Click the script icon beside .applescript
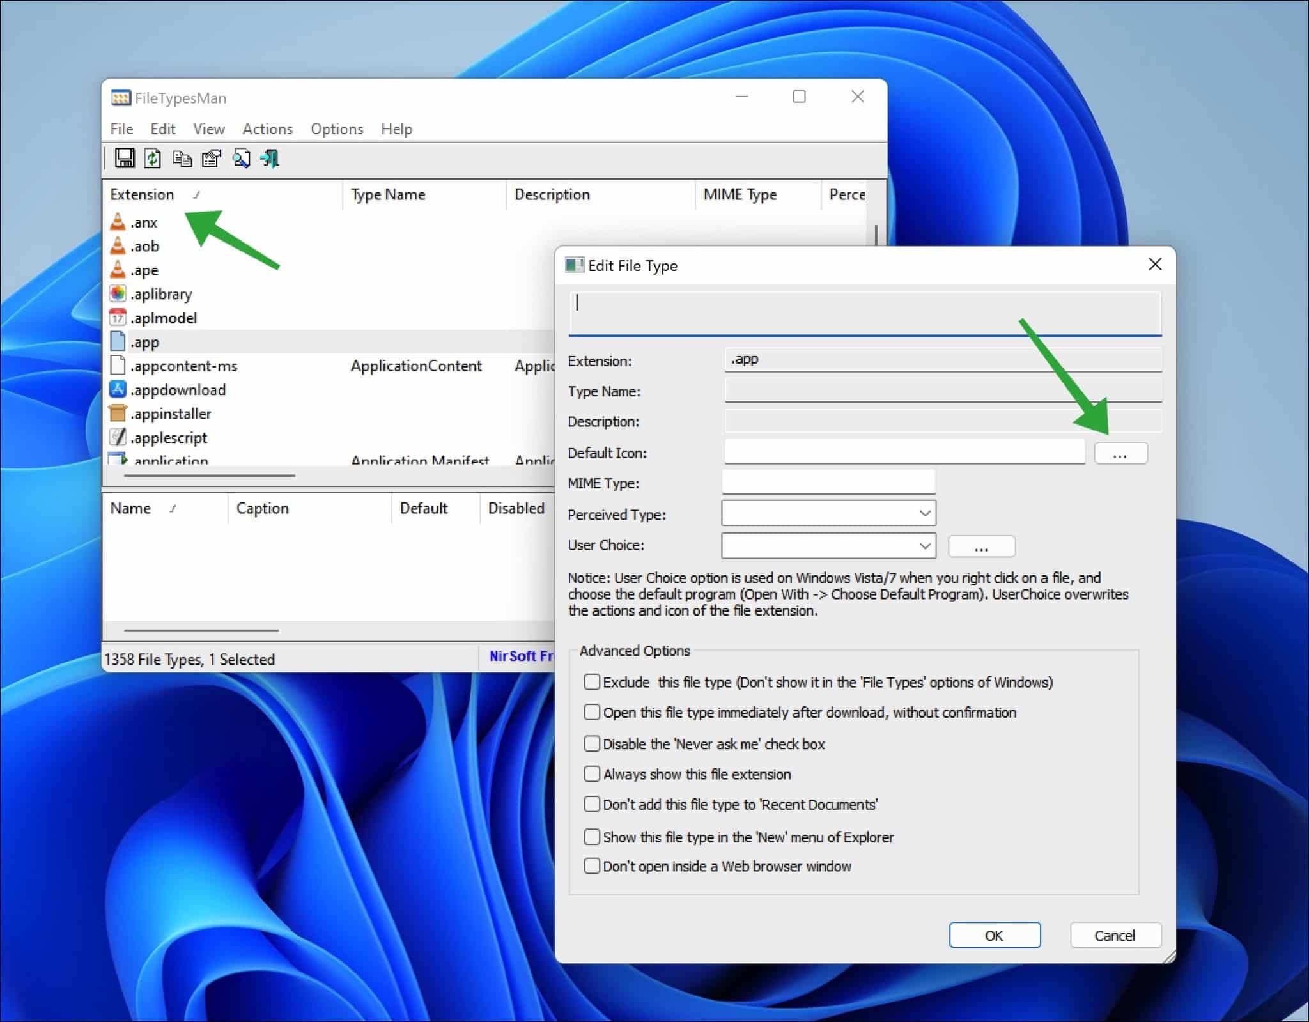The image size is (1309, 1022). click(x=119, y=437)
